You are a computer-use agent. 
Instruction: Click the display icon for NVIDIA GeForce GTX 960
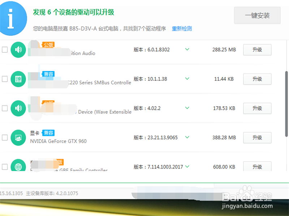(18, 138)
